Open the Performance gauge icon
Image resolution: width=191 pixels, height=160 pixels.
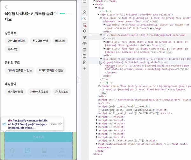pyautogui.click(x=84, y=43)
